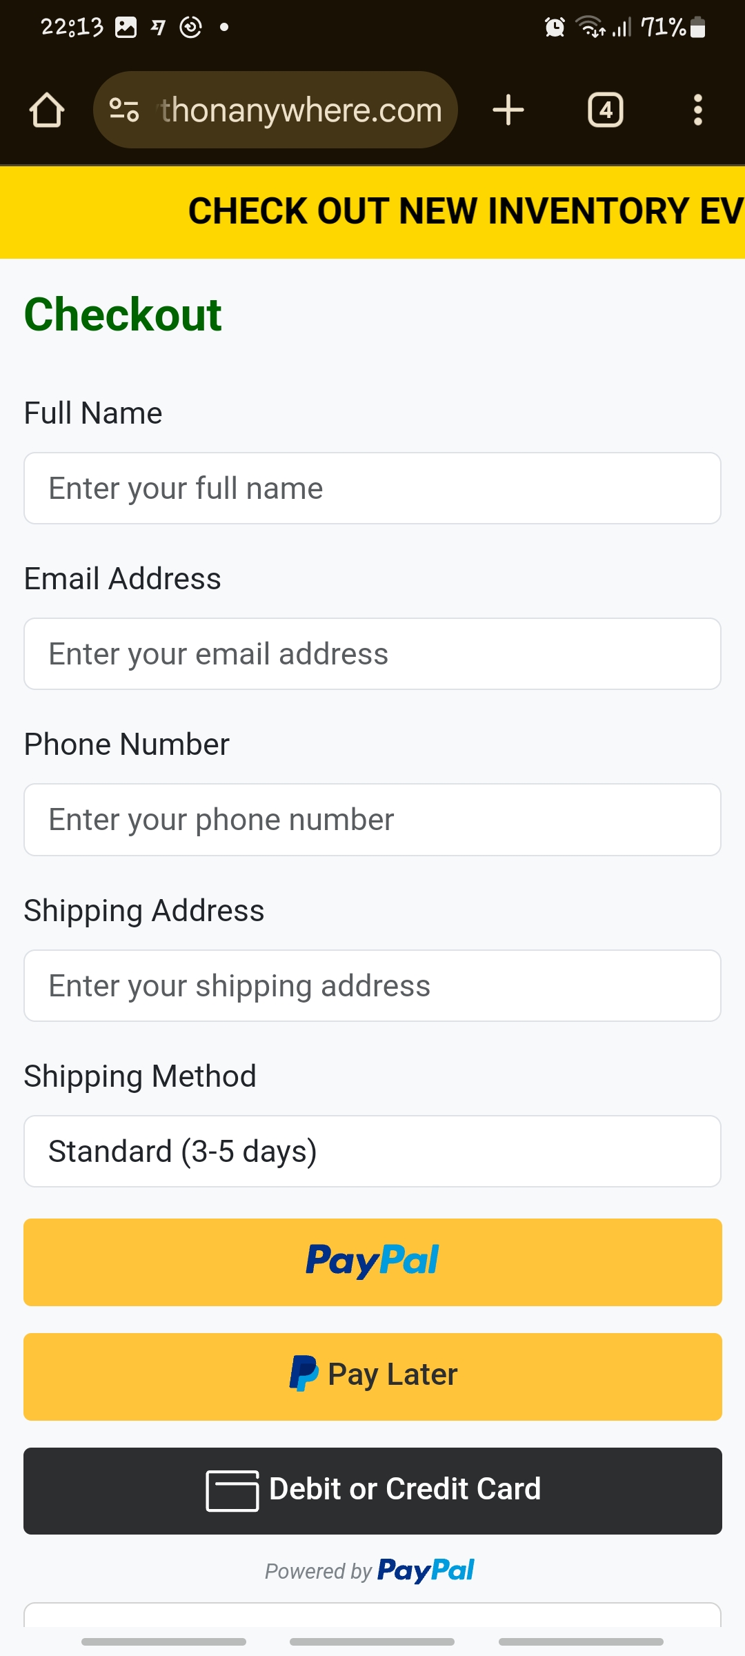The width and height of the screenshot is (745, 1656).
Task: Tap the yellow new inventory banner
Action: click(x=372, y=212)
